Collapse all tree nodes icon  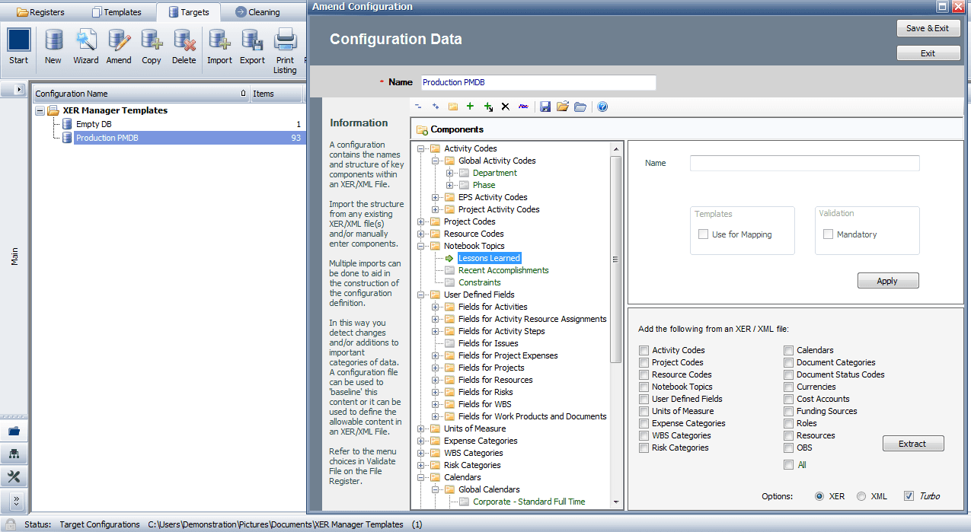418,107
